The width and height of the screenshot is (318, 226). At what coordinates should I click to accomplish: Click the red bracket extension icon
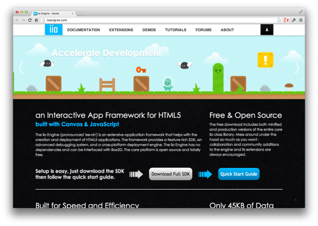pyautogui.click(x=287, y=20)
